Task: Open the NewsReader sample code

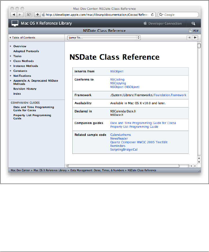Action: click(x=119, y=138)
